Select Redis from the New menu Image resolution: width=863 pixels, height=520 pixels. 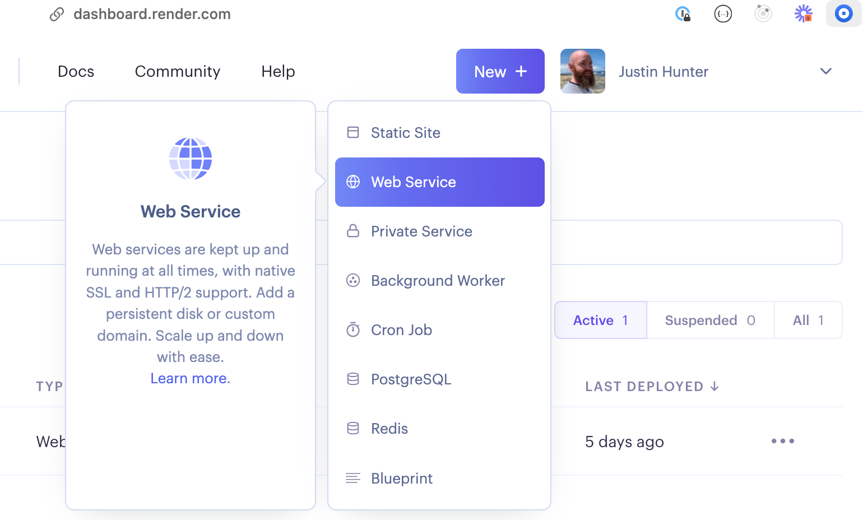[x=440, y=429]
